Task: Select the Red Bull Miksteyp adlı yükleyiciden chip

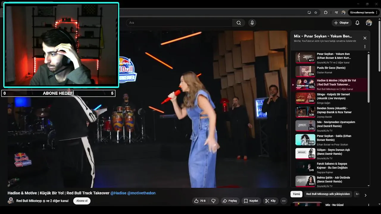Action: point(328,194)
